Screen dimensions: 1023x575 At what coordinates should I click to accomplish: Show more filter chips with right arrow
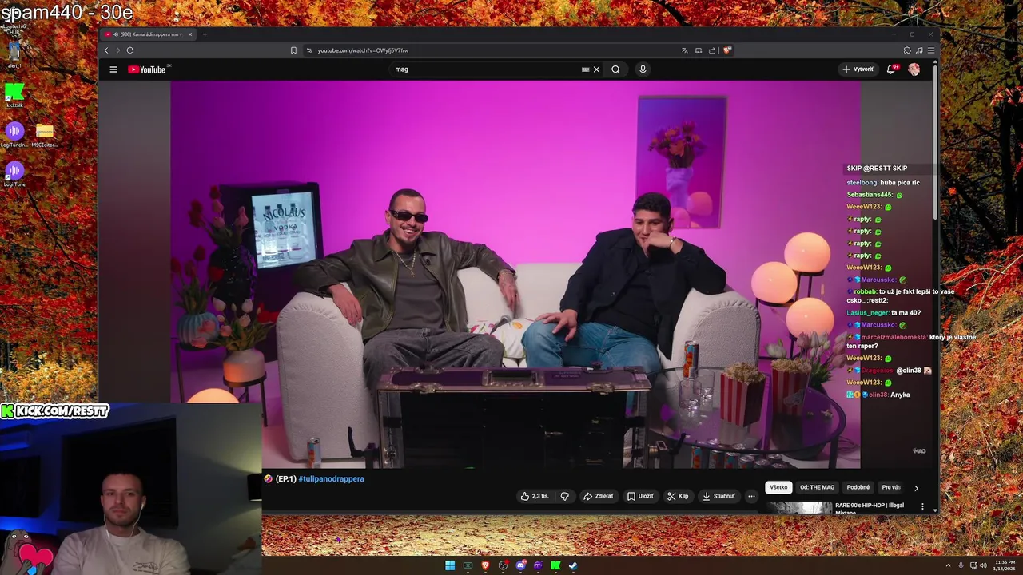point(916,487)
